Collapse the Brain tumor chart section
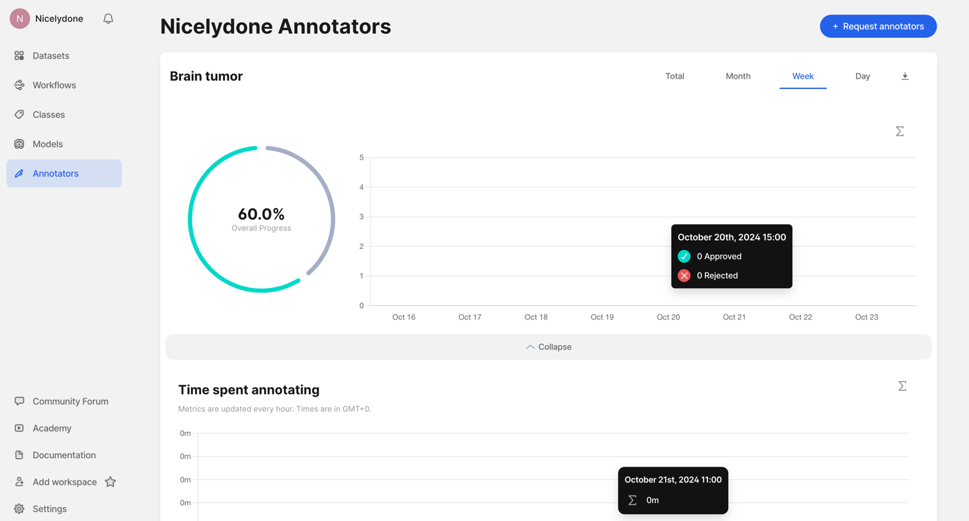This screenshot has height=521, width=969. (549, 347)
